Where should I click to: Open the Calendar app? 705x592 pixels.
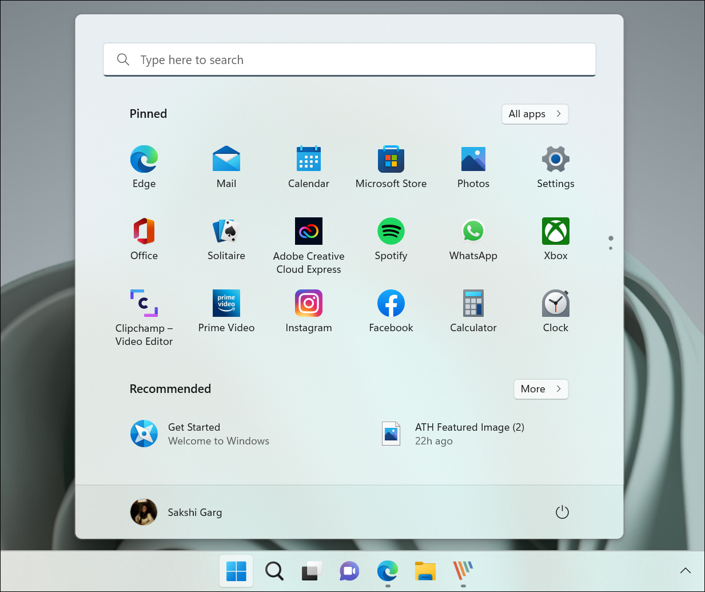(x=309, y=166)
